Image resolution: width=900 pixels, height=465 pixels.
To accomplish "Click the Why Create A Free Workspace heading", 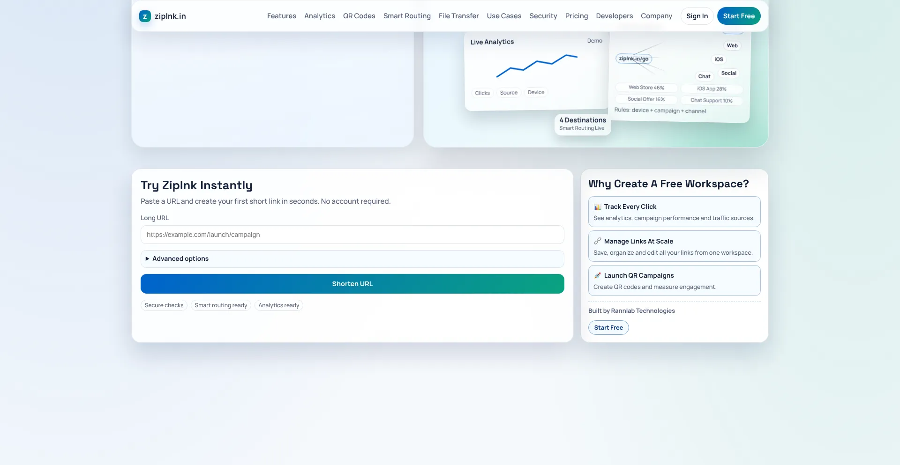I will click(x=668, y=184).
